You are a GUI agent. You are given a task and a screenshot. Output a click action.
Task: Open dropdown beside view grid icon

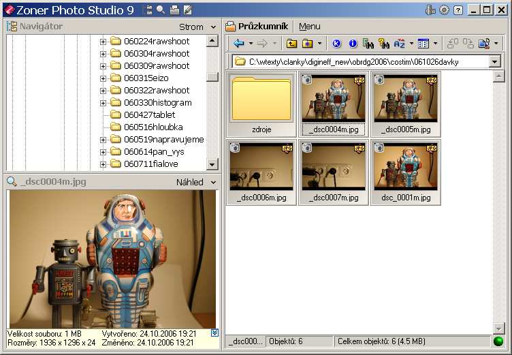point(435,43)
